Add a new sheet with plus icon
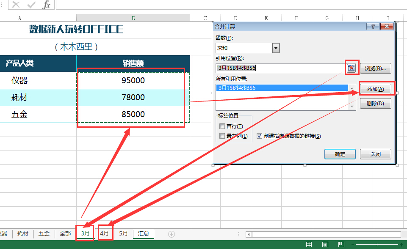 click(172, 234)
